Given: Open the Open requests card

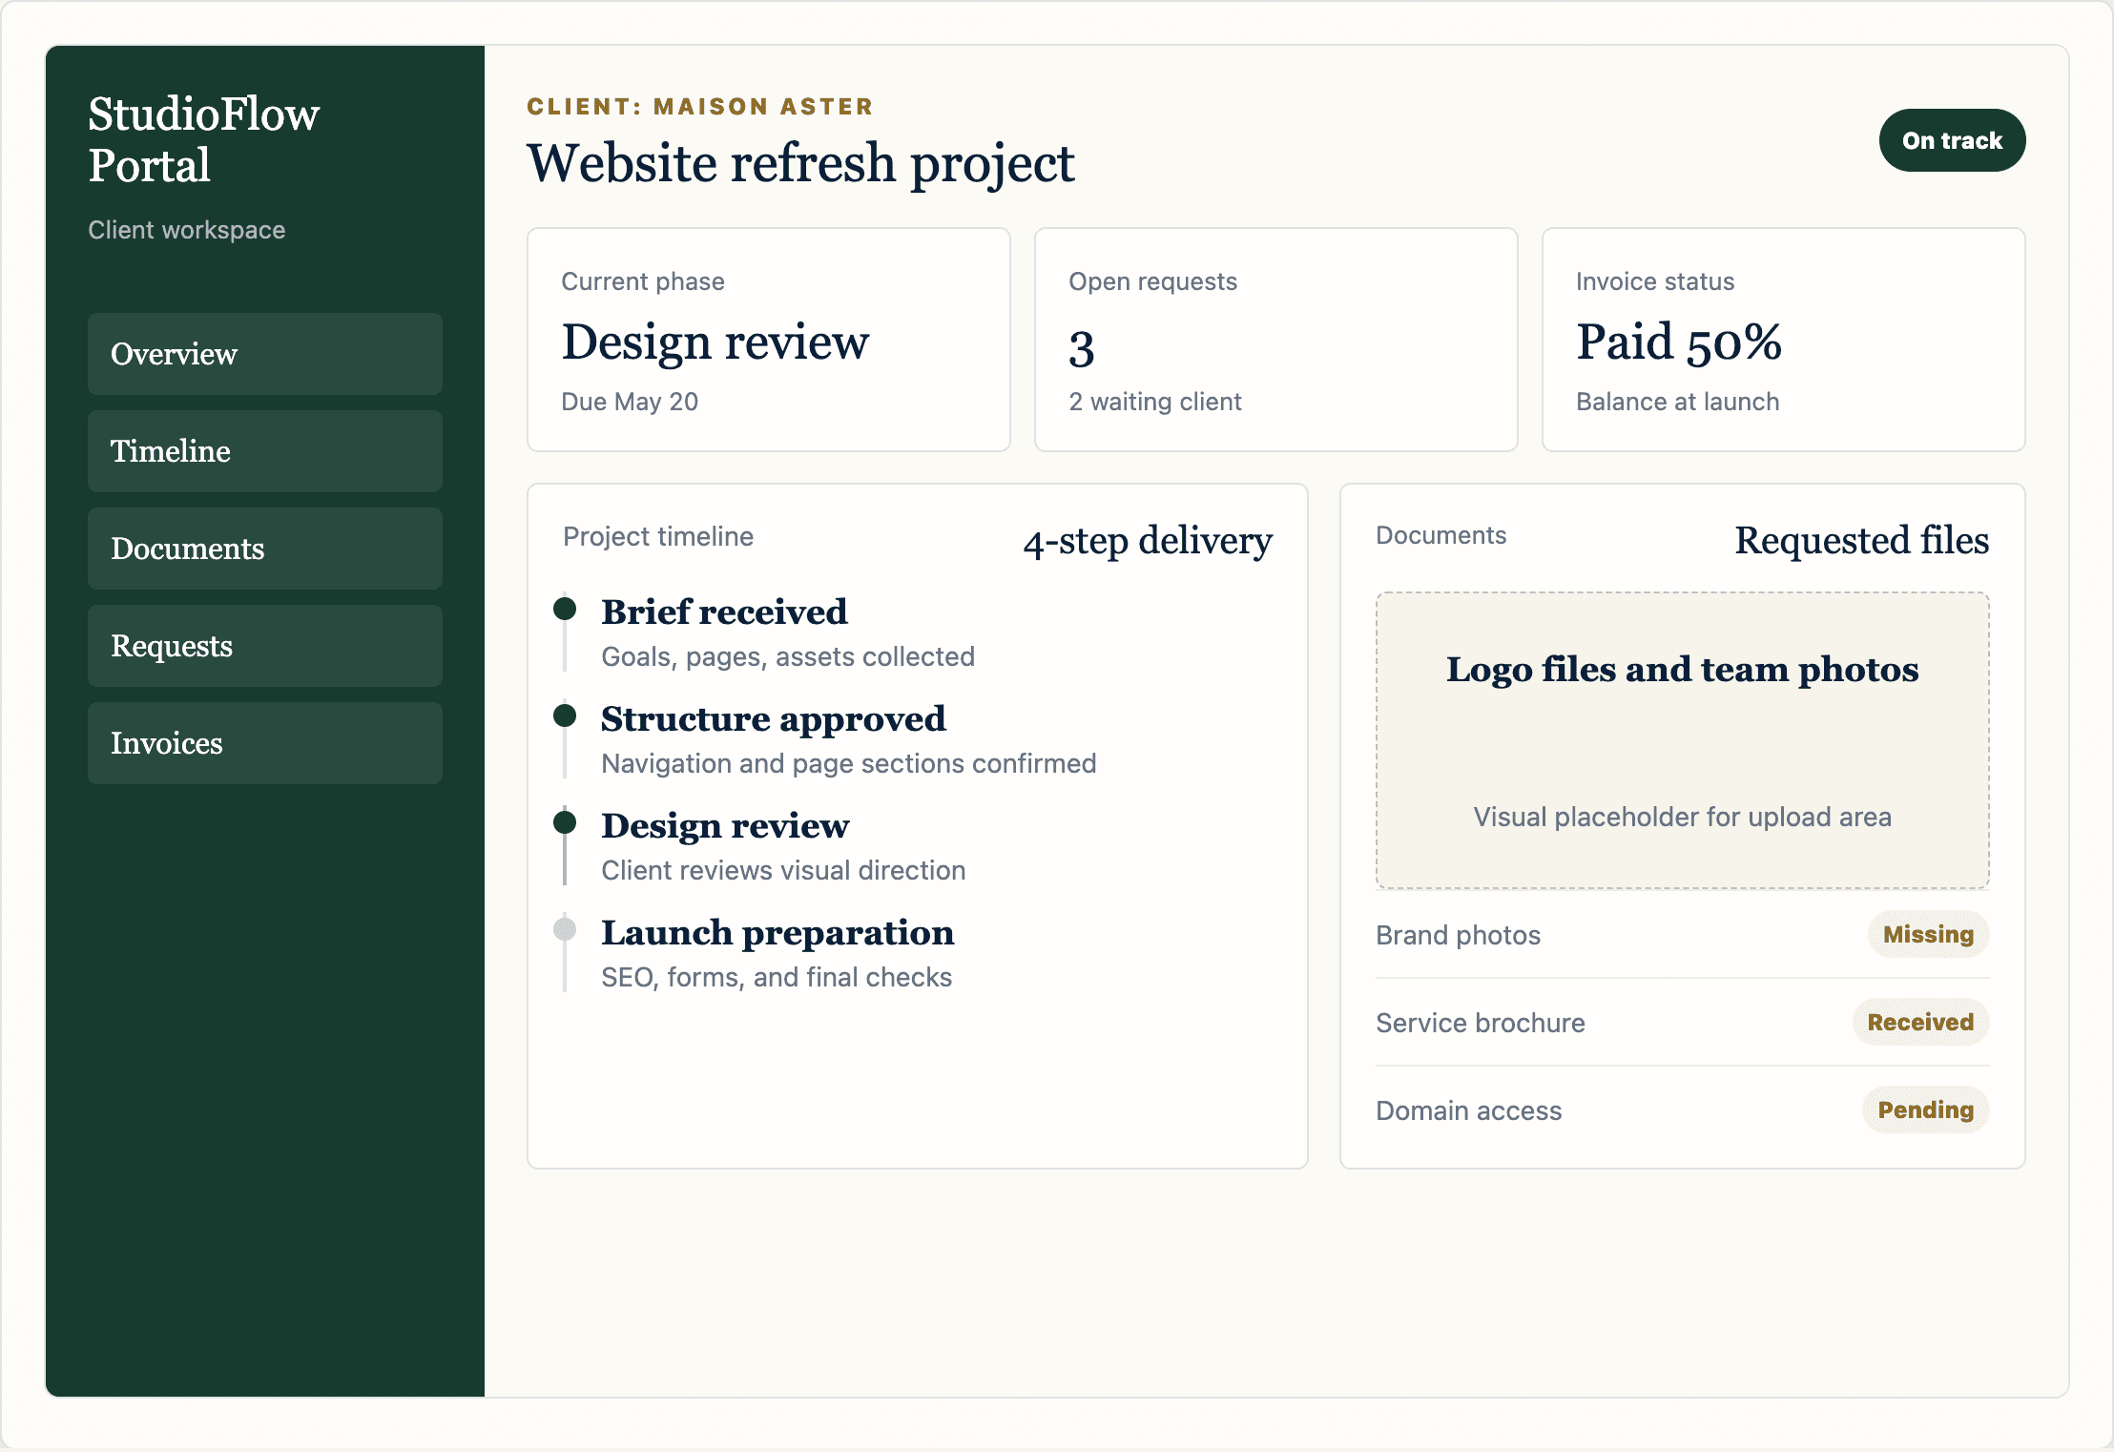Looking at the screenshot, I should (x=1276, y=340).
